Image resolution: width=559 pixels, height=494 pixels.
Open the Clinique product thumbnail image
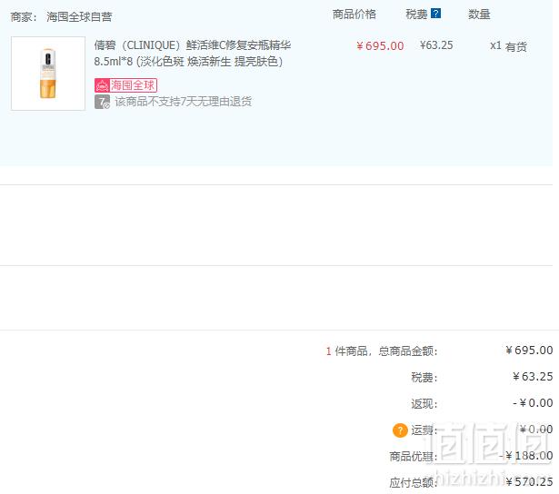click(x=48, y=74)
